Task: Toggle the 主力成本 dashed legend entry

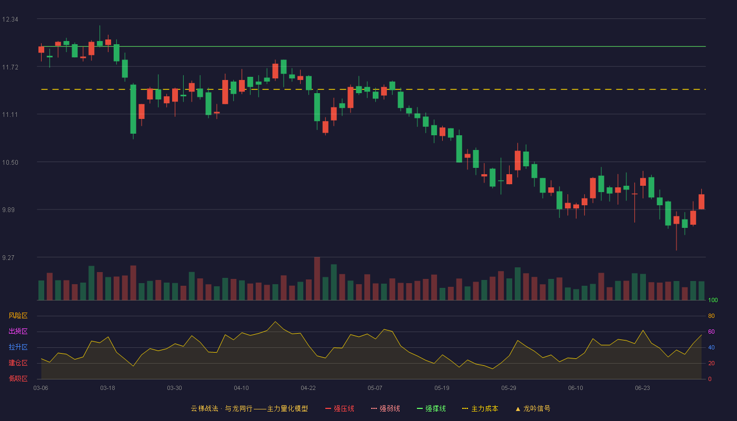Action: [480, 408]
